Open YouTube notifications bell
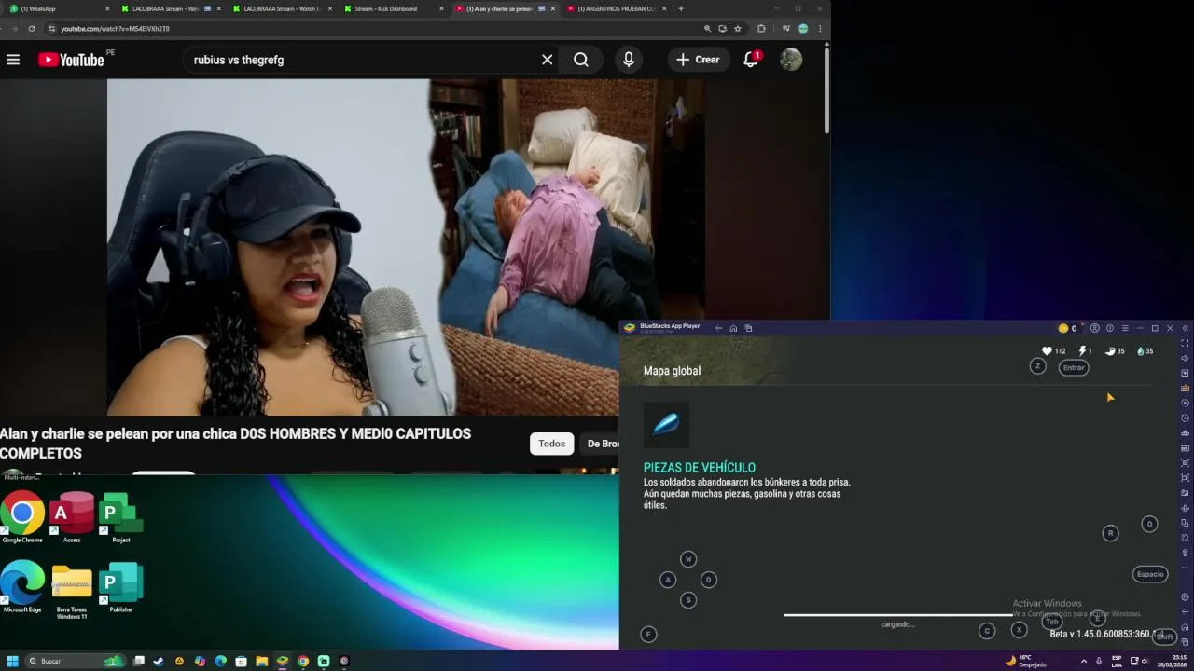1194x671 pixels. 751,60
